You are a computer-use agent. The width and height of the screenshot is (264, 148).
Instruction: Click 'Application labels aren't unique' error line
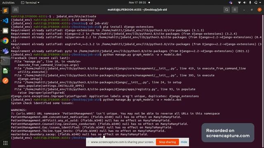105,96
